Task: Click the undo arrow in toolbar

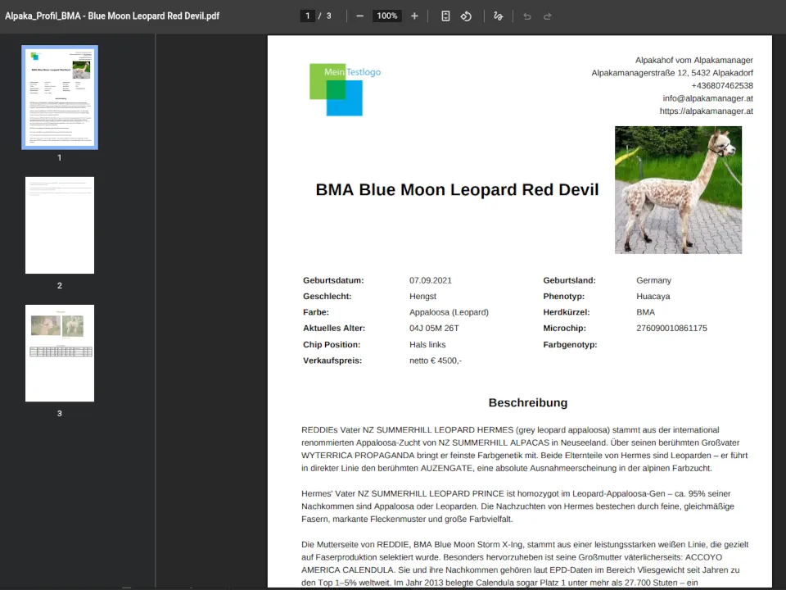Action: [526, 16]
